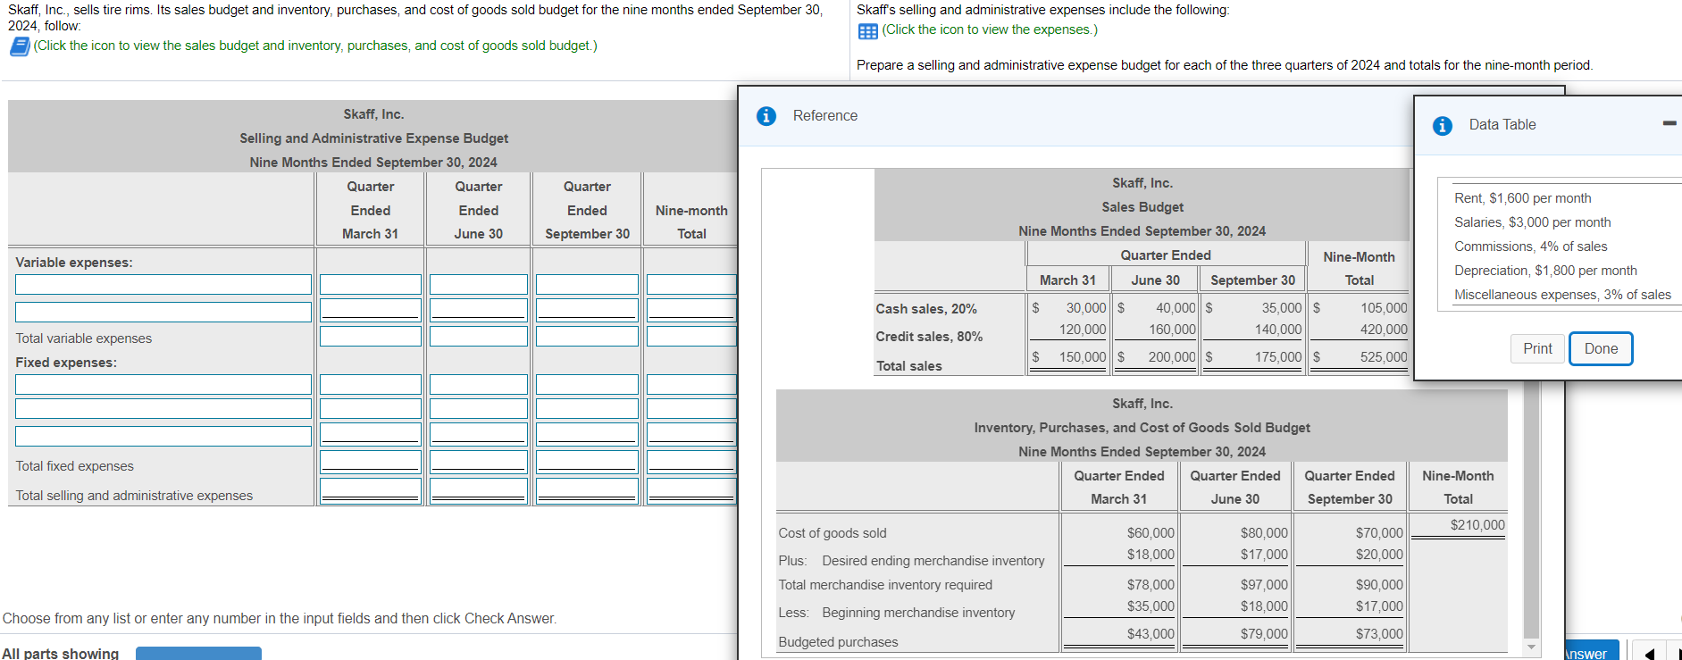Click nine-month credit sales 420,000
The height and width of the screenshot is (660, 1682).
[1384, 330]
